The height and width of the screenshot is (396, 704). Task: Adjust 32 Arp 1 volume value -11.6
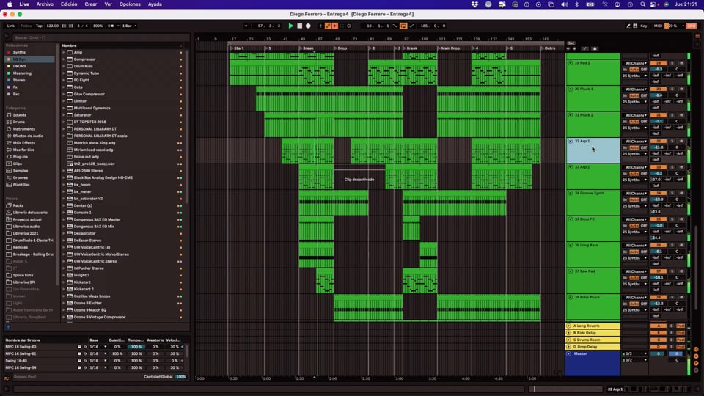click(659, 147)
